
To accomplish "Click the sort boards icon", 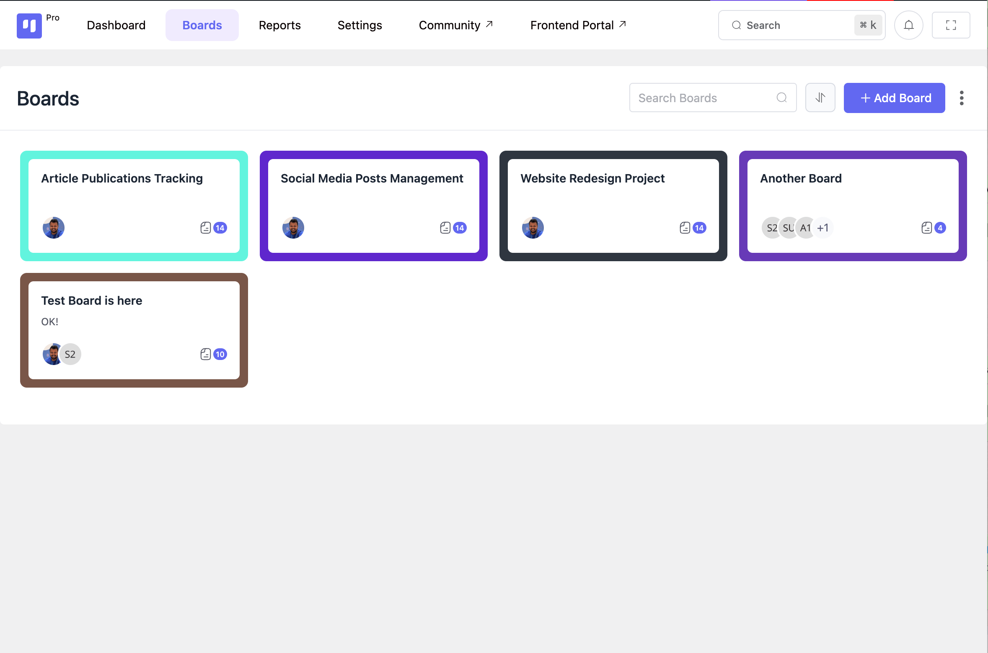I will pos(820,98).
